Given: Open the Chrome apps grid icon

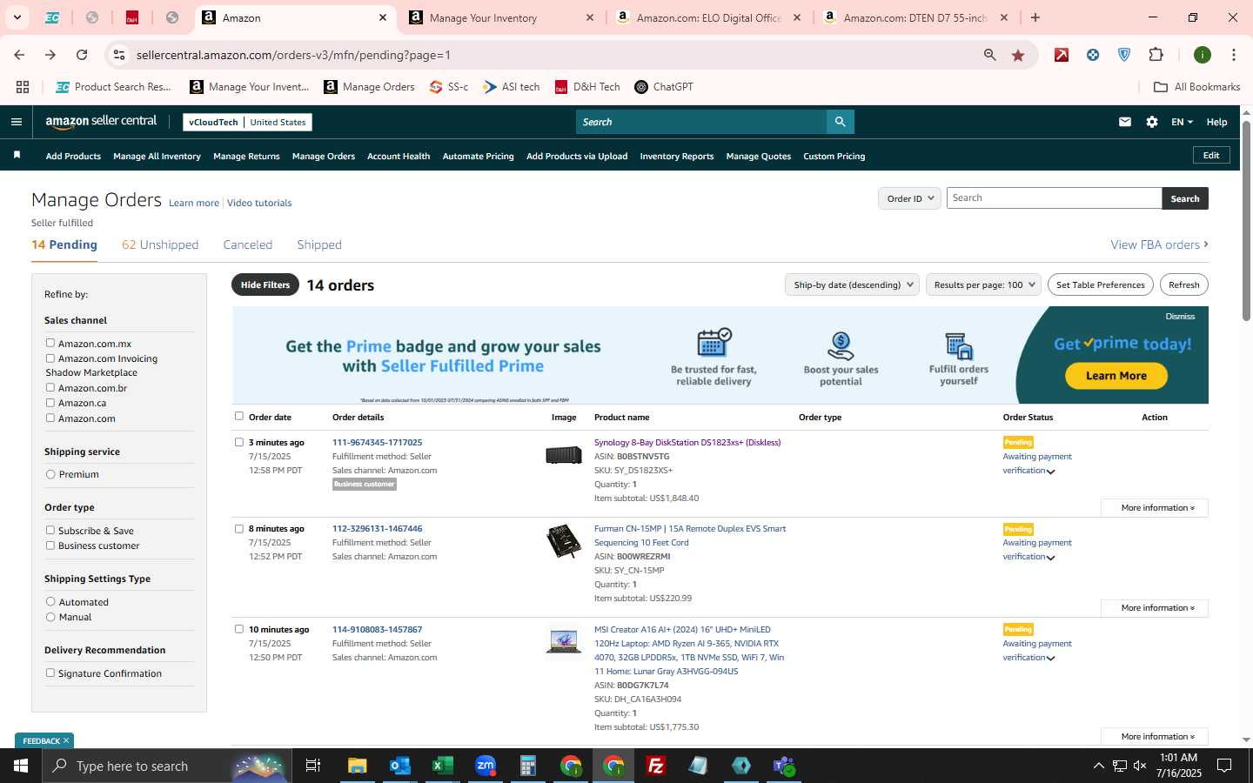Looking at the screenshot, I should [23, 87].
